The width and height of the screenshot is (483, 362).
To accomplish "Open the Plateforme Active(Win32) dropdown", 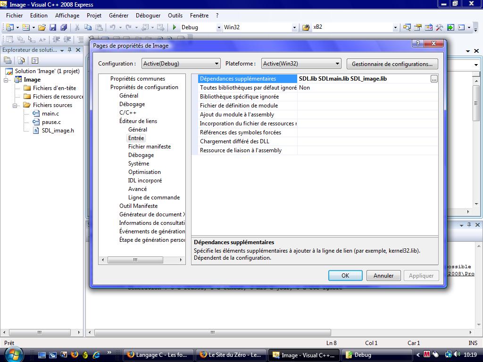I will pyautogui.click(x=337, y=63).
